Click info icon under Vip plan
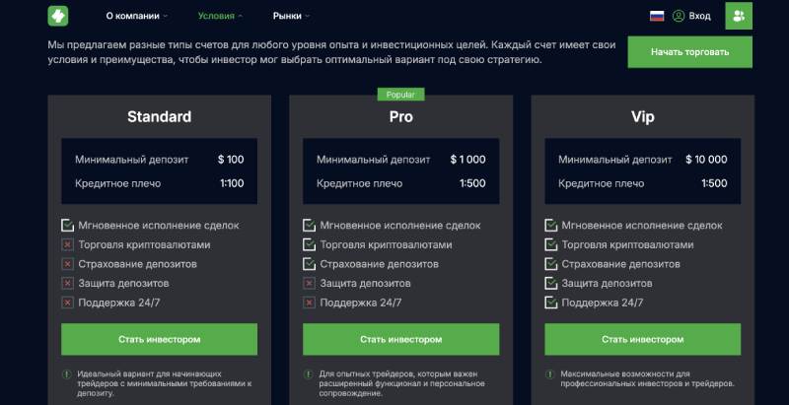Image resolution: width=789 pixels, height=405 pixels. point(550,374)
